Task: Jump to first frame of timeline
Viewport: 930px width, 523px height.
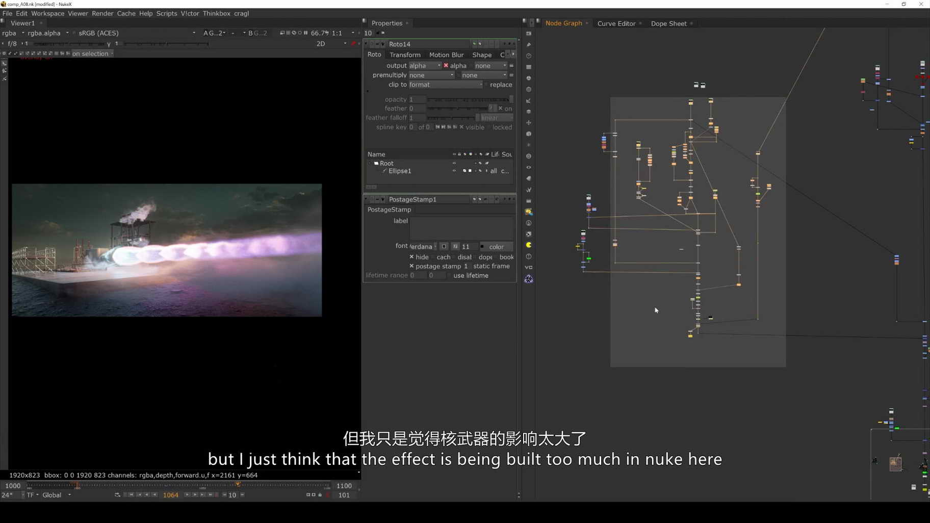Action: tap(131, 495)
